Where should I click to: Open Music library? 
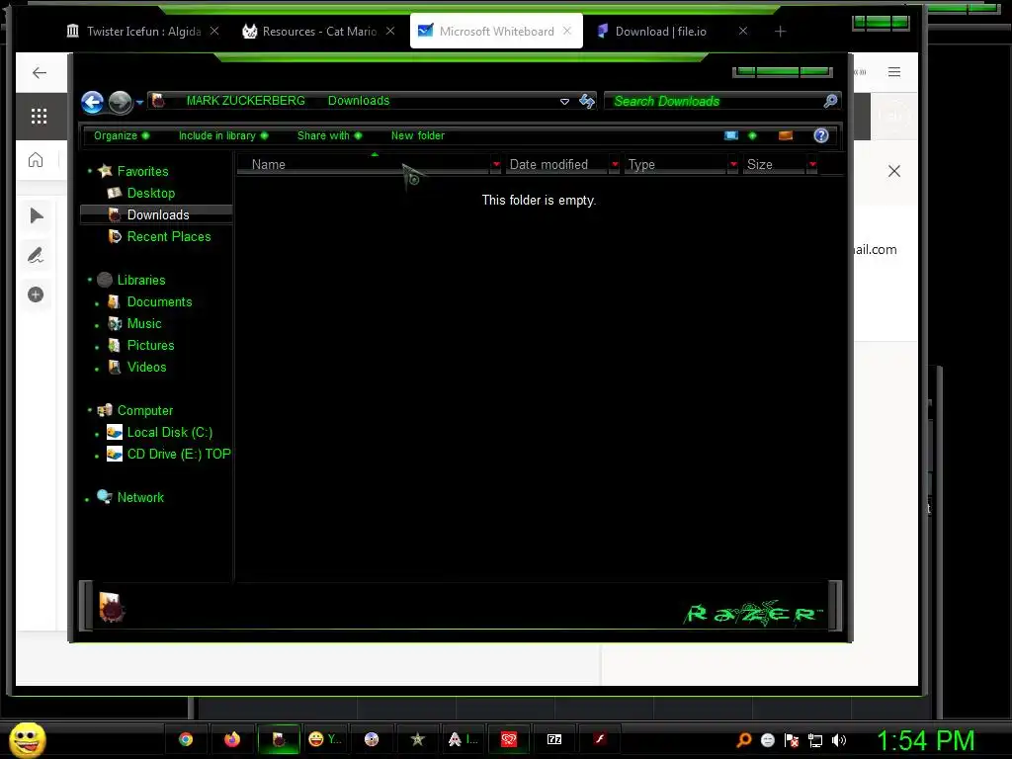143,324
